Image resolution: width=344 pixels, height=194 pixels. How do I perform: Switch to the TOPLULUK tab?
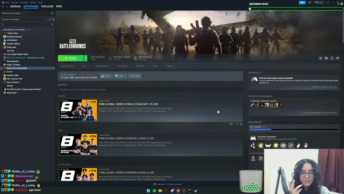(x=47, y=6)
